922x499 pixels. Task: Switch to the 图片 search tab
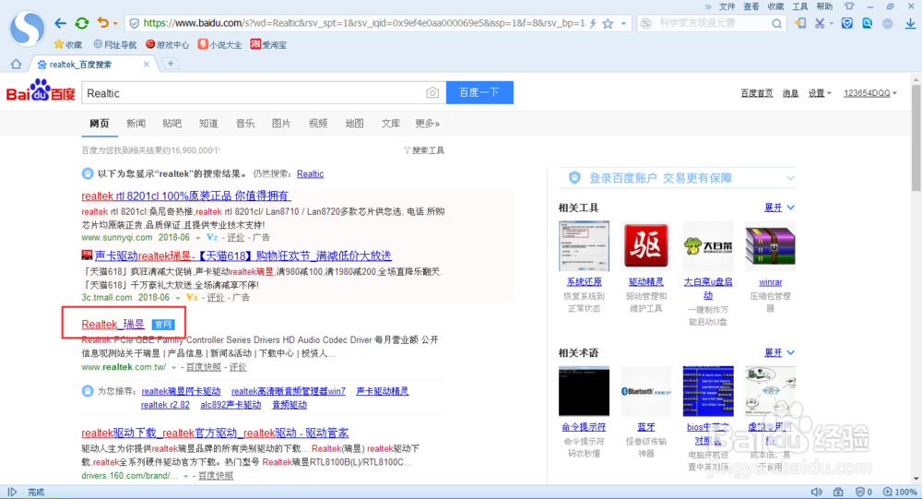(281, 124)
